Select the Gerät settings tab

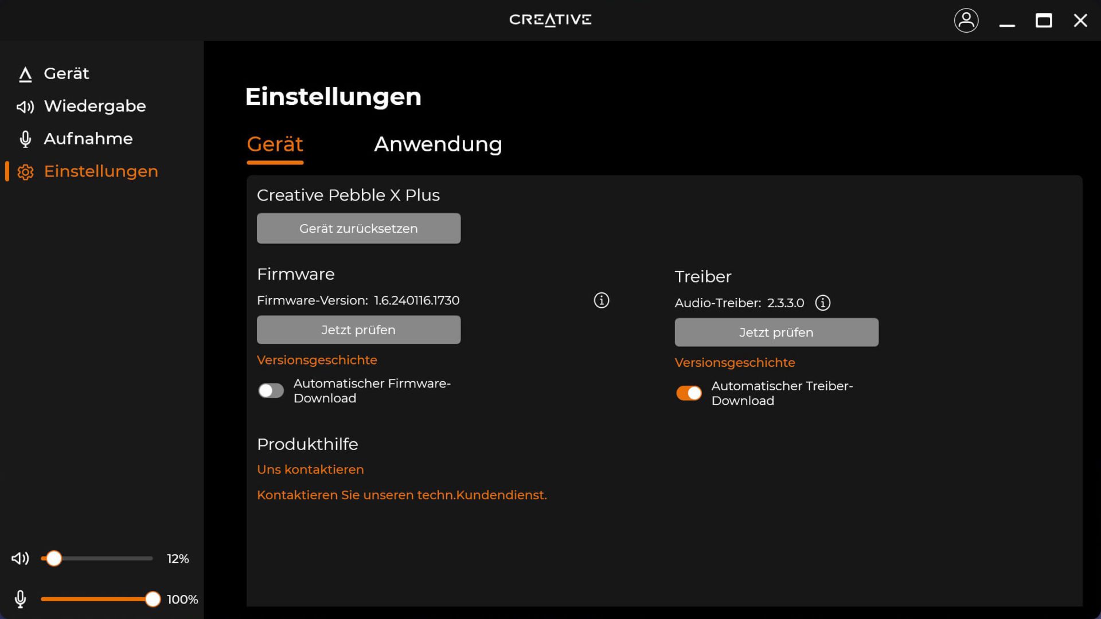(275, 144)
